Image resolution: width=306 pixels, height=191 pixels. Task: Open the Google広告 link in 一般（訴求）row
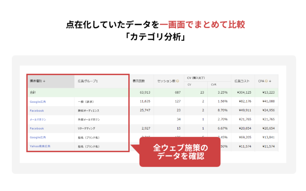pos(38,101)
